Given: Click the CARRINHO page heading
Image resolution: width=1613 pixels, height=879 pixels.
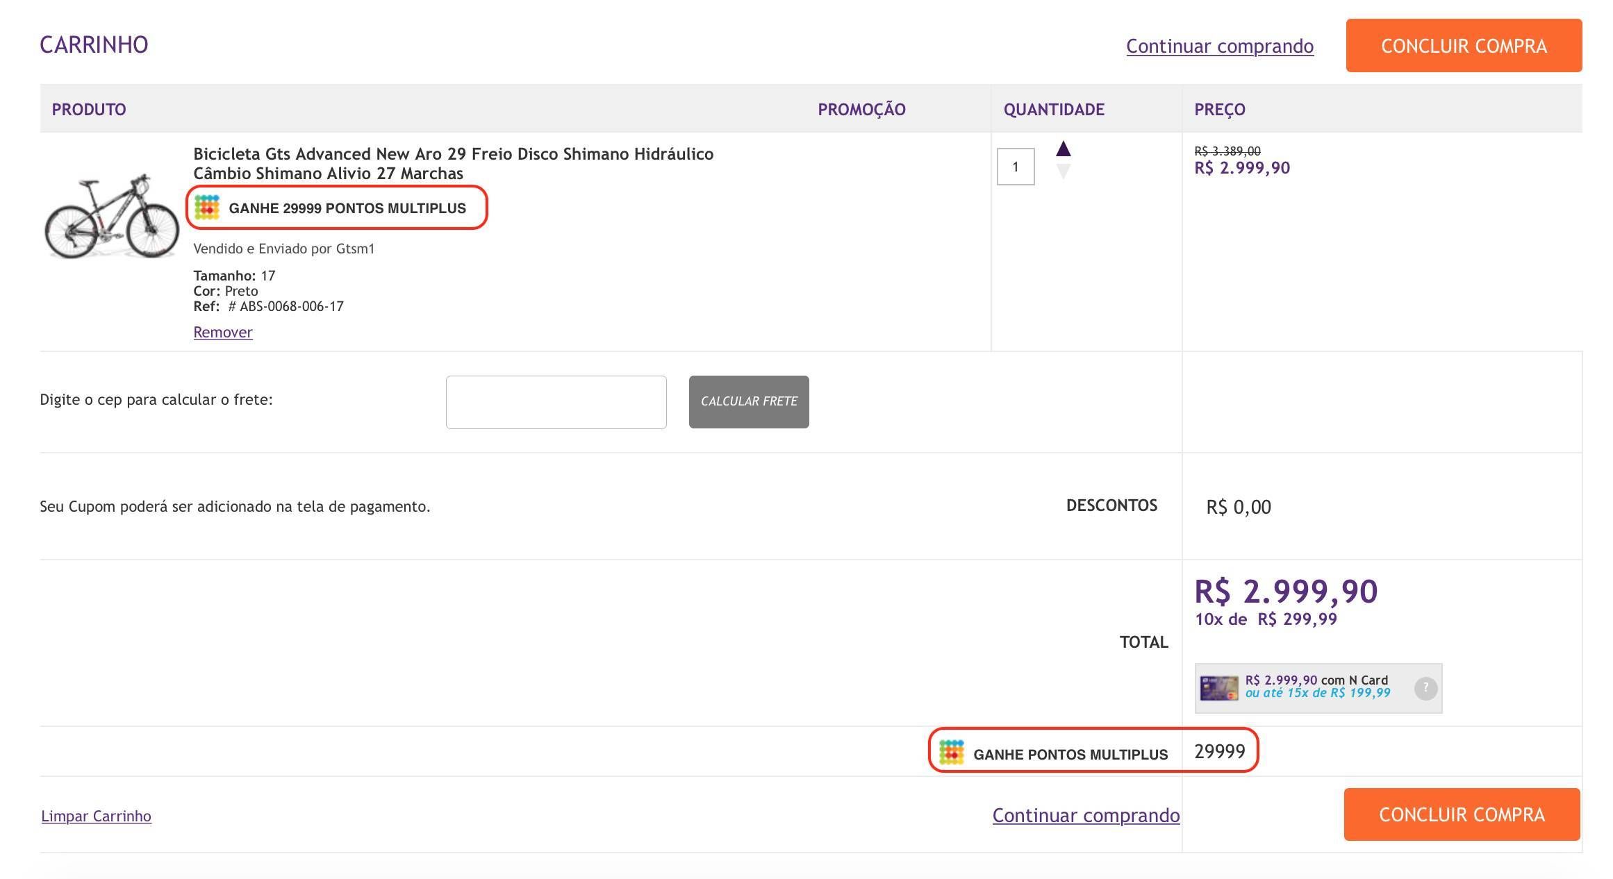Looking at the screenshot, I should click(x=94, y=45).
